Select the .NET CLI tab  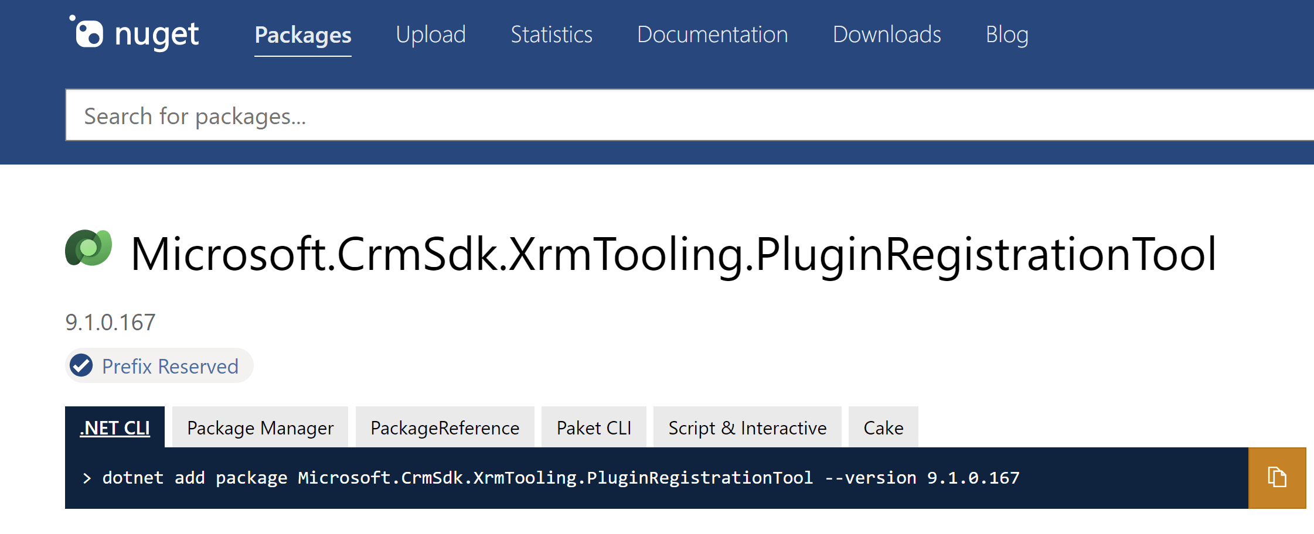click(x=115, y=427)
